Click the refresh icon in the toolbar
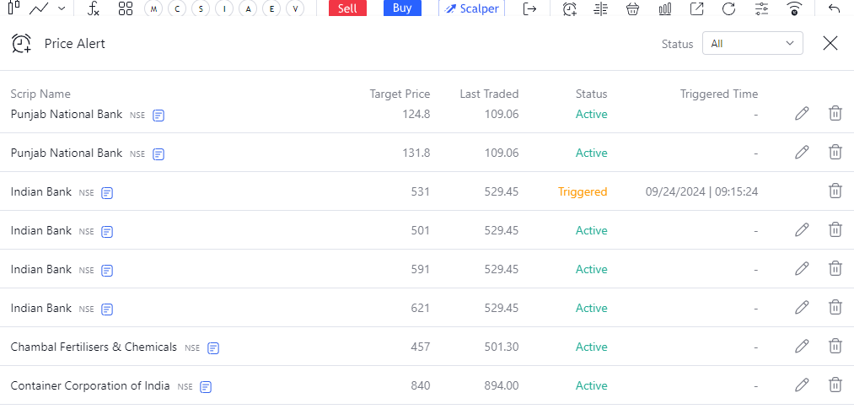 click(x=728, y=8)
